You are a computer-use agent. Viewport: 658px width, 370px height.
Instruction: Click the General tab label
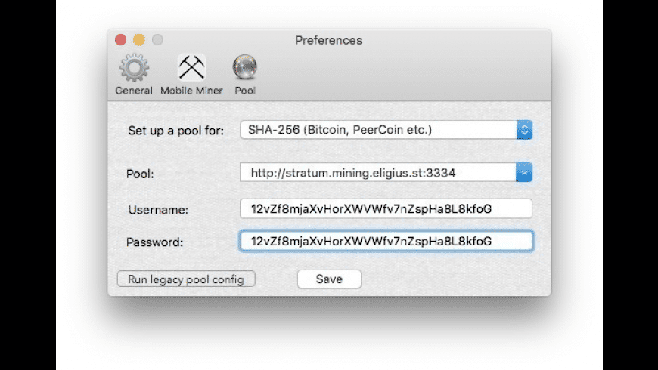(134, 91)
